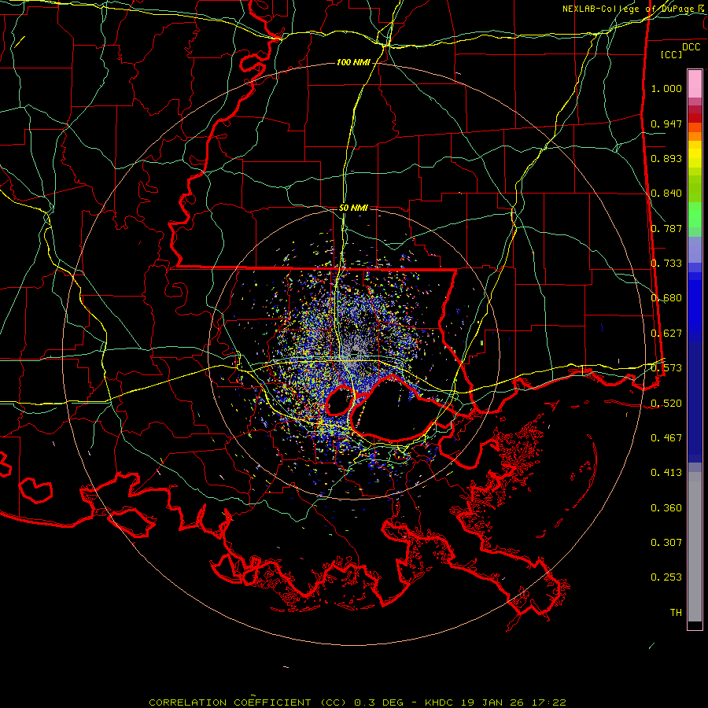Viewport: 708px width, 708px height.
Task: Click the "TH" threshold legend label
Action: coord(676,613)
